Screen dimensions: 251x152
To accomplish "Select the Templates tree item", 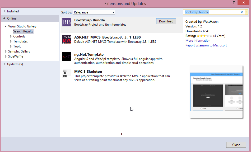I will pyautogui.click(x=21, y=41).
